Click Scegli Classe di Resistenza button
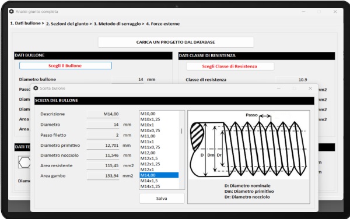The image size is (350, 219). tap(230, 66)
